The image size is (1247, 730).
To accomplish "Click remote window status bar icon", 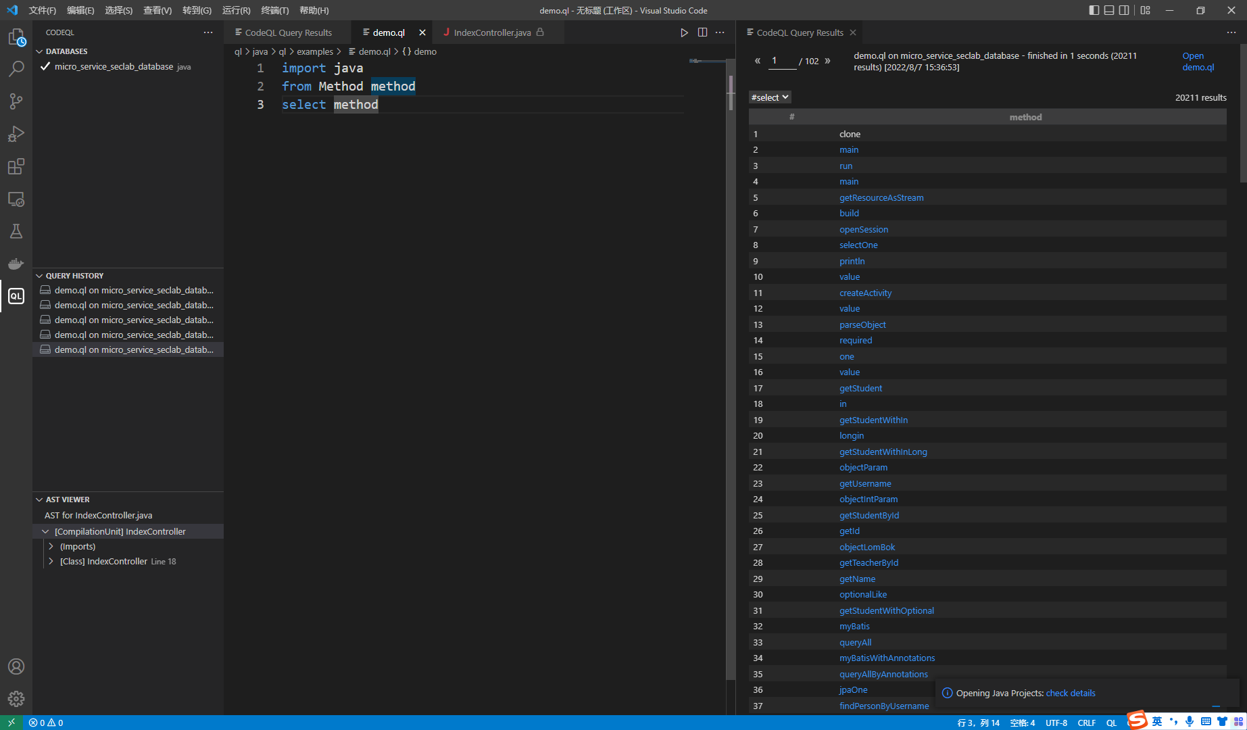I will click(x=11, y=723).
